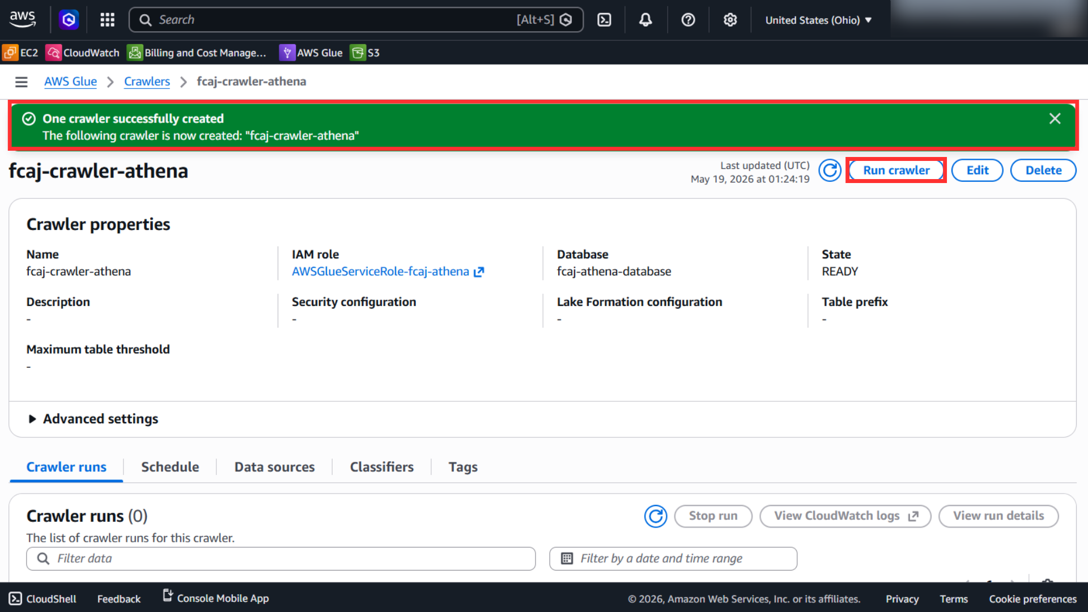
Task: Toggle the side navigation hamburger menu
Action: click(x=22, y=82)
